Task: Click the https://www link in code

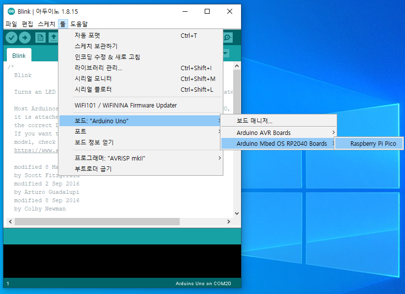Action: 36,150
